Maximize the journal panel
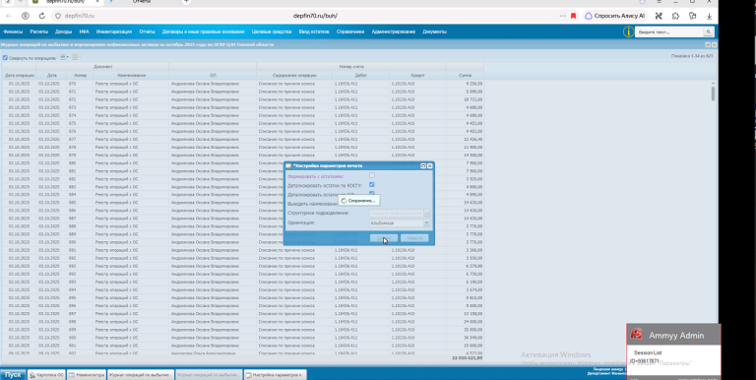The image size is (756, 380). [x=708, y=44]
